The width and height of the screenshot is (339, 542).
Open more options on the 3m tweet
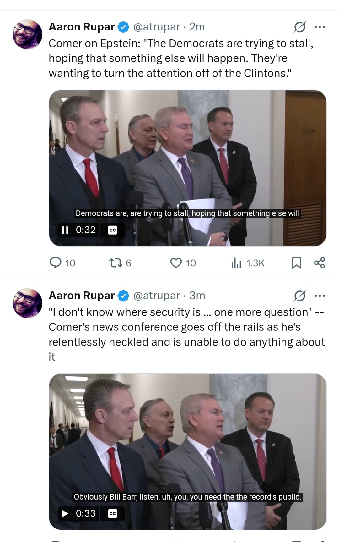click(x=320, y=296)
